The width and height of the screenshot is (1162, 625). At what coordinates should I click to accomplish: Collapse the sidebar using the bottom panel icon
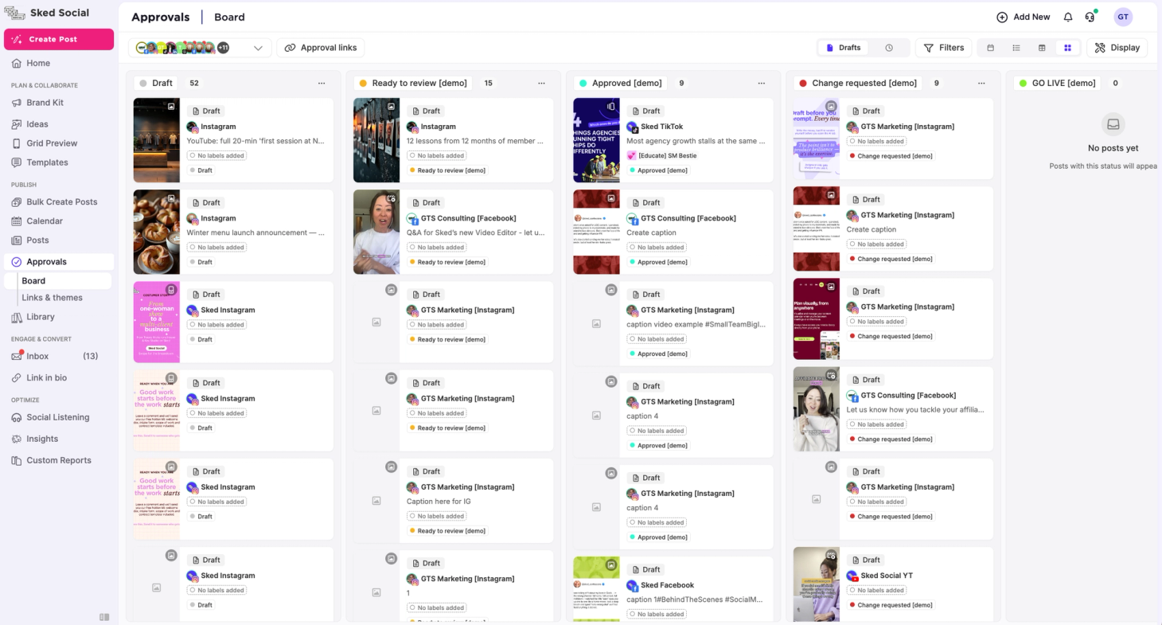point(104,617)
